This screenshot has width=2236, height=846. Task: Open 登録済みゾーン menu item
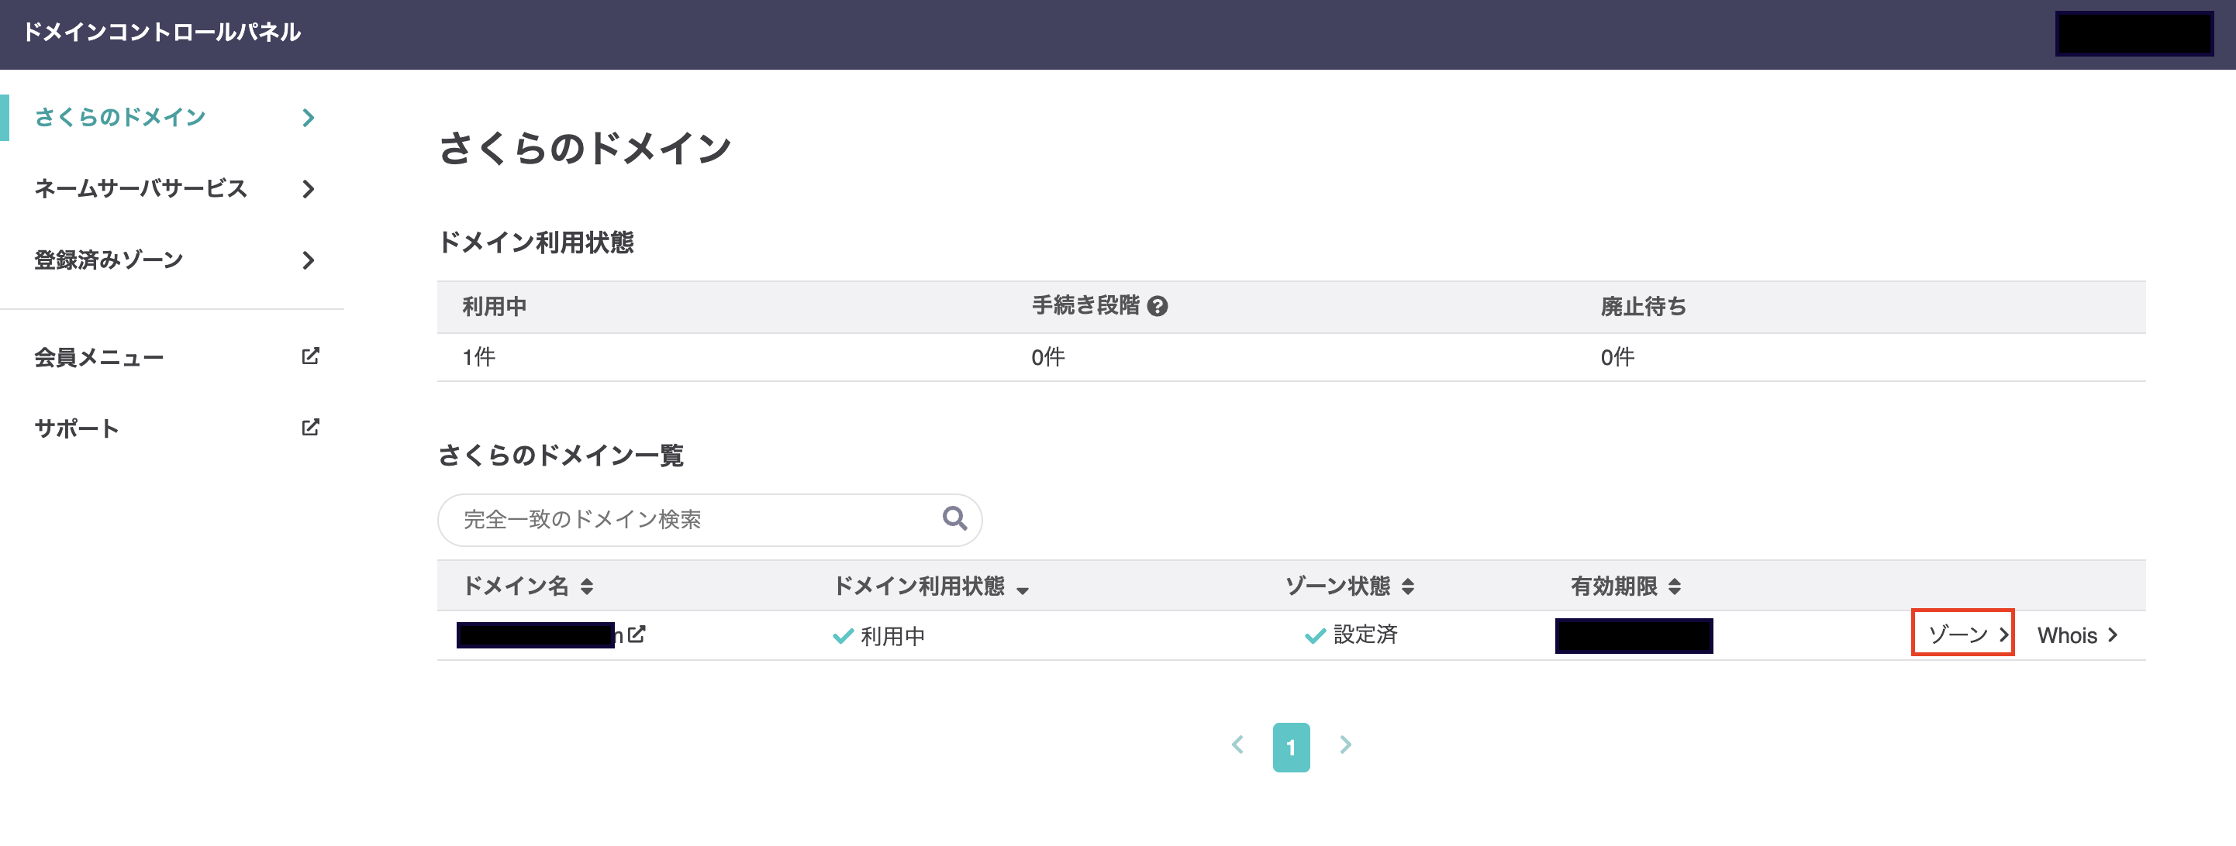(109, 260)
